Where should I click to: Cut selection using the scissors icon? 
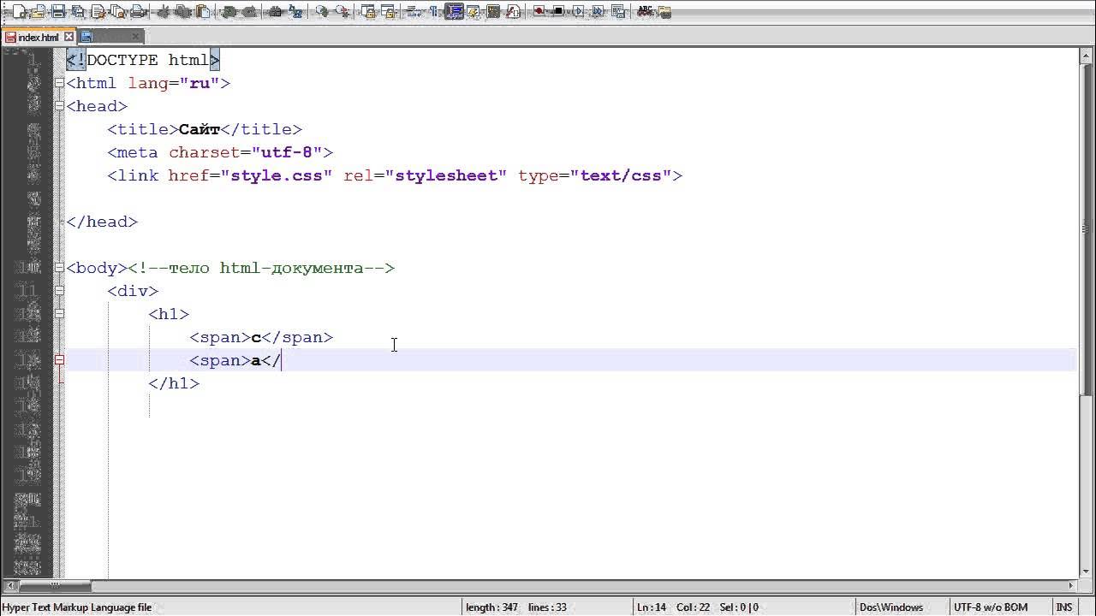(x=164, y=12)
